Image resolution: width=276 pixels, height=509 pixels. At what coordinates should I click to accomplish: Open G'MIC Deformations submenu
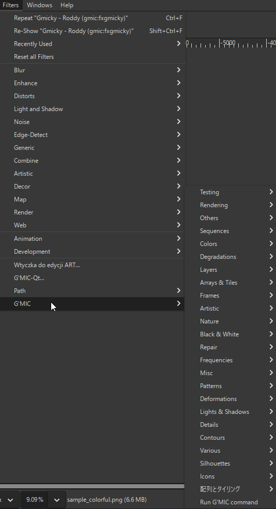(230, 399)
